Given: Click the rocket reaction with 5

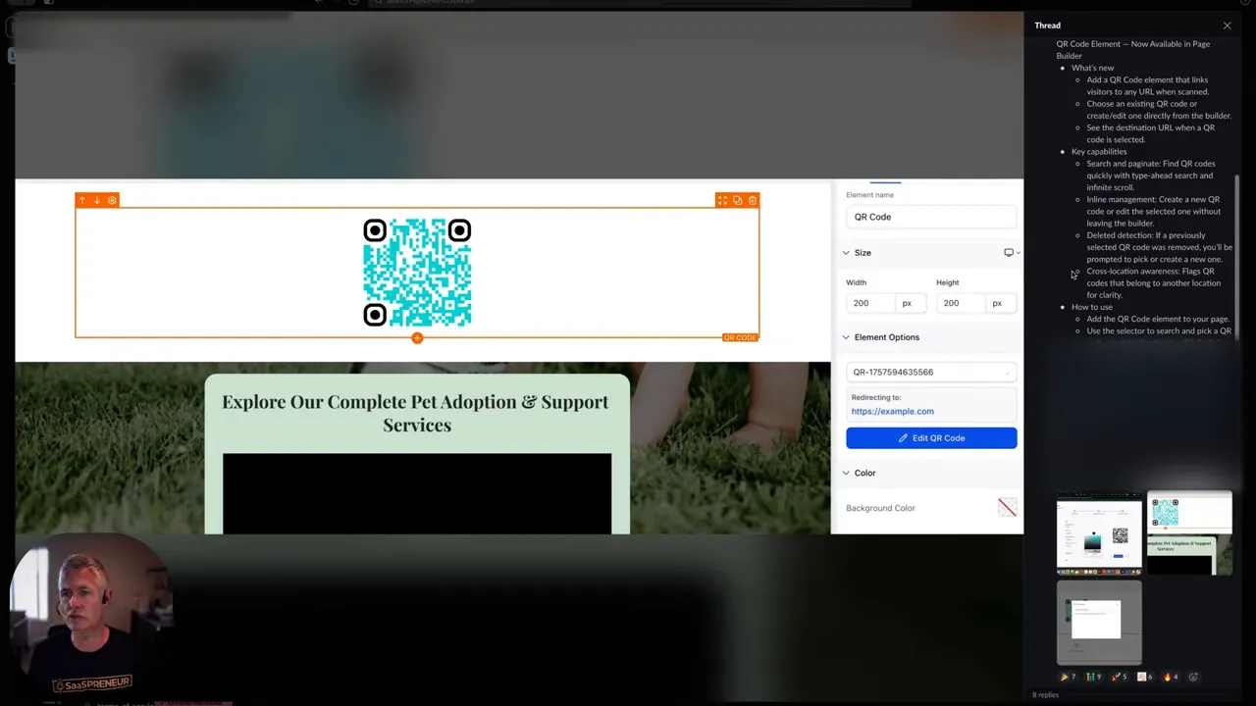Looking at the screenshot, I should (x=1120, y=677).
